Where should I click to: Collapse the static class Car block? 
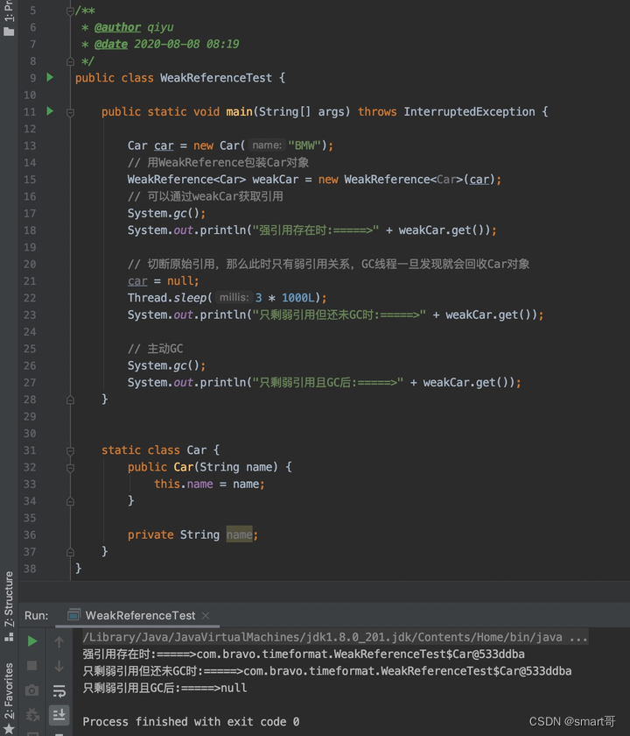coord(70,450)
